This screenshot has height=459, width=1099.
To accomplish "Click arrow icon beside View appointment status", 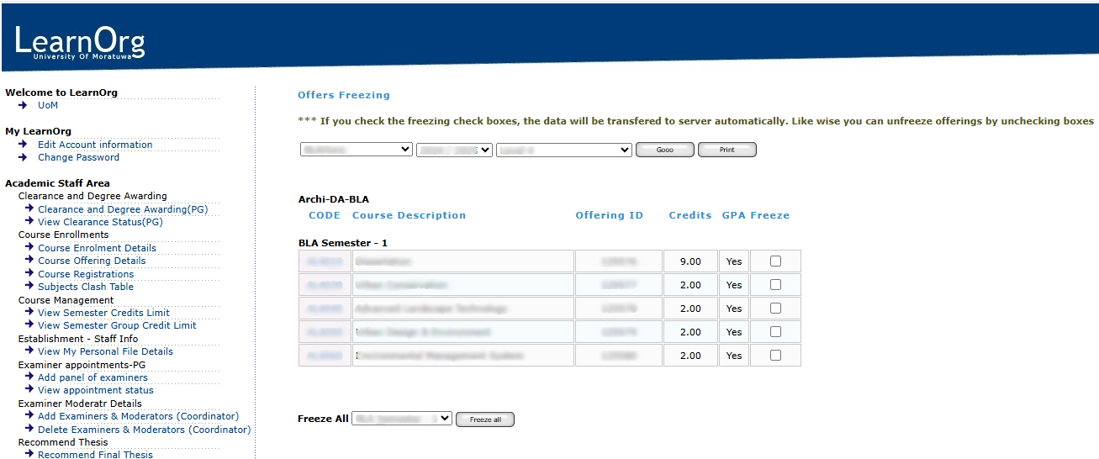I will click(x=29, y=389).
